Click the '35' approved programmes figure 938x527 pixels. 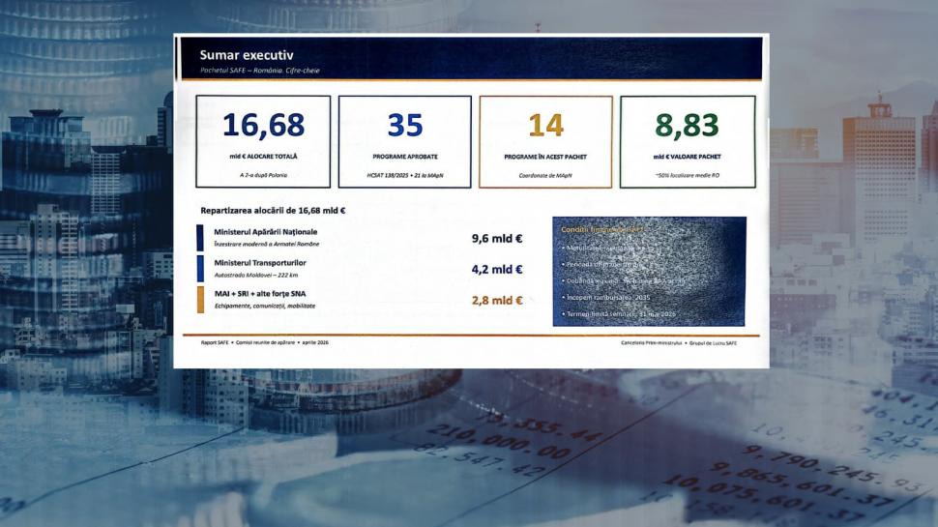(x=405, y=125)
